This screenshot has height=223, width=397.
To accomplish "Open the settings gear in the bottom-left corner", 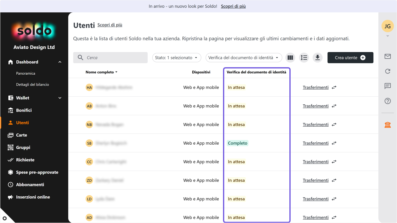I will coord(4,218).
